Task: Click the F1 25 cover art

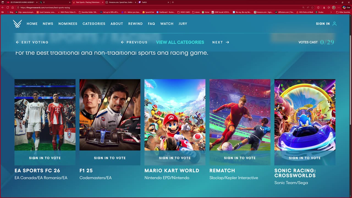Action: [110, 115]
